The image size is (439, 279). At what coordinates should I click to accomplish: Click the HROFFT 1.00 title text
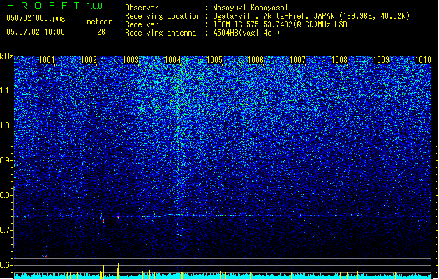coord(54,6)
